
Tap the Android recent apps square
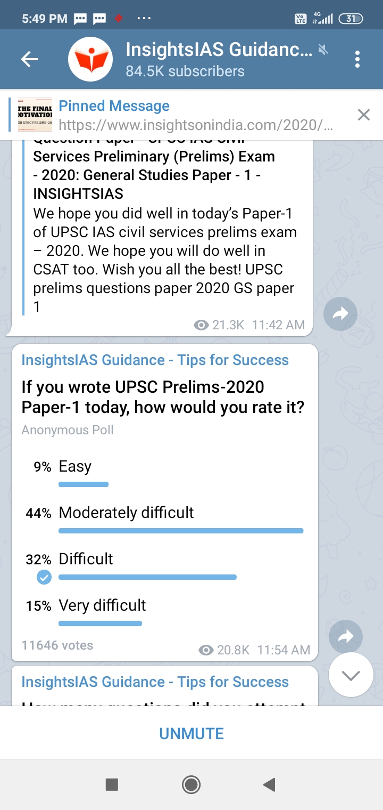coord(112,784)
